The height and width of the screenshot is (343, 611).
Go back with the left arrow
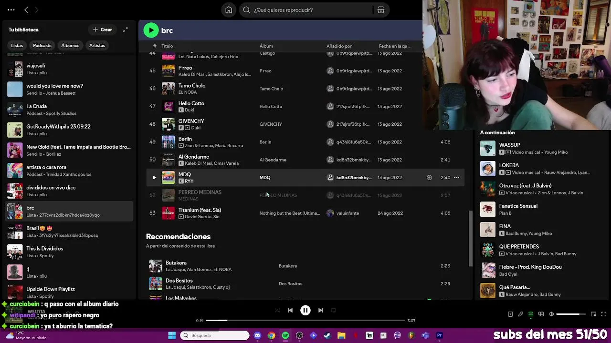click(x=26, y=10)
